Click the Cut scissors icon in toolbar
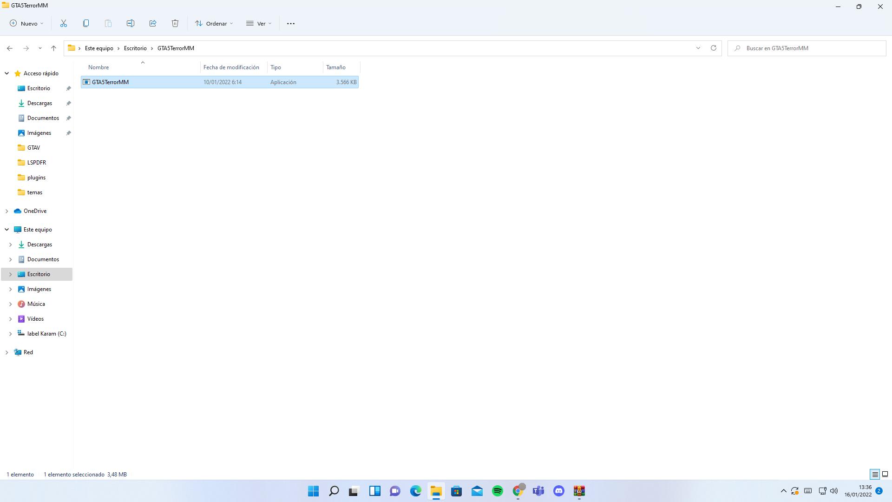892x502 pixels. (64, 23)
